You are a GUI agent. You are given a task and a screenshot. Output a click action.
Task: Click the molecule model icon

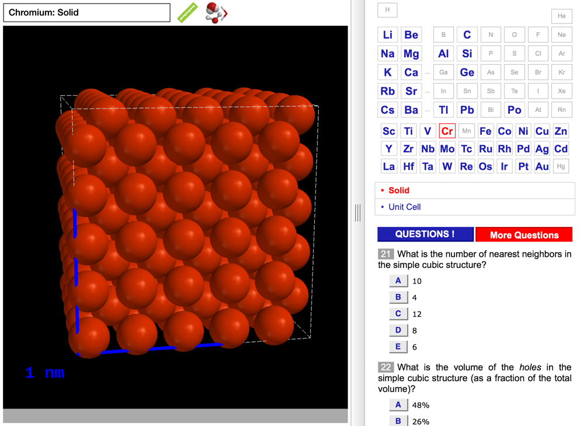216,12
